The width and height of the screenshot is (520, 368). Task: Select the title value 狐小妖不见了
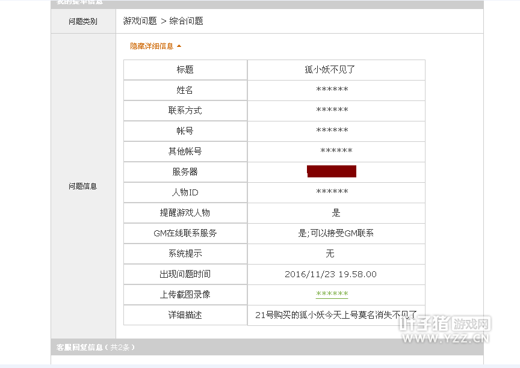click(330, 70)
